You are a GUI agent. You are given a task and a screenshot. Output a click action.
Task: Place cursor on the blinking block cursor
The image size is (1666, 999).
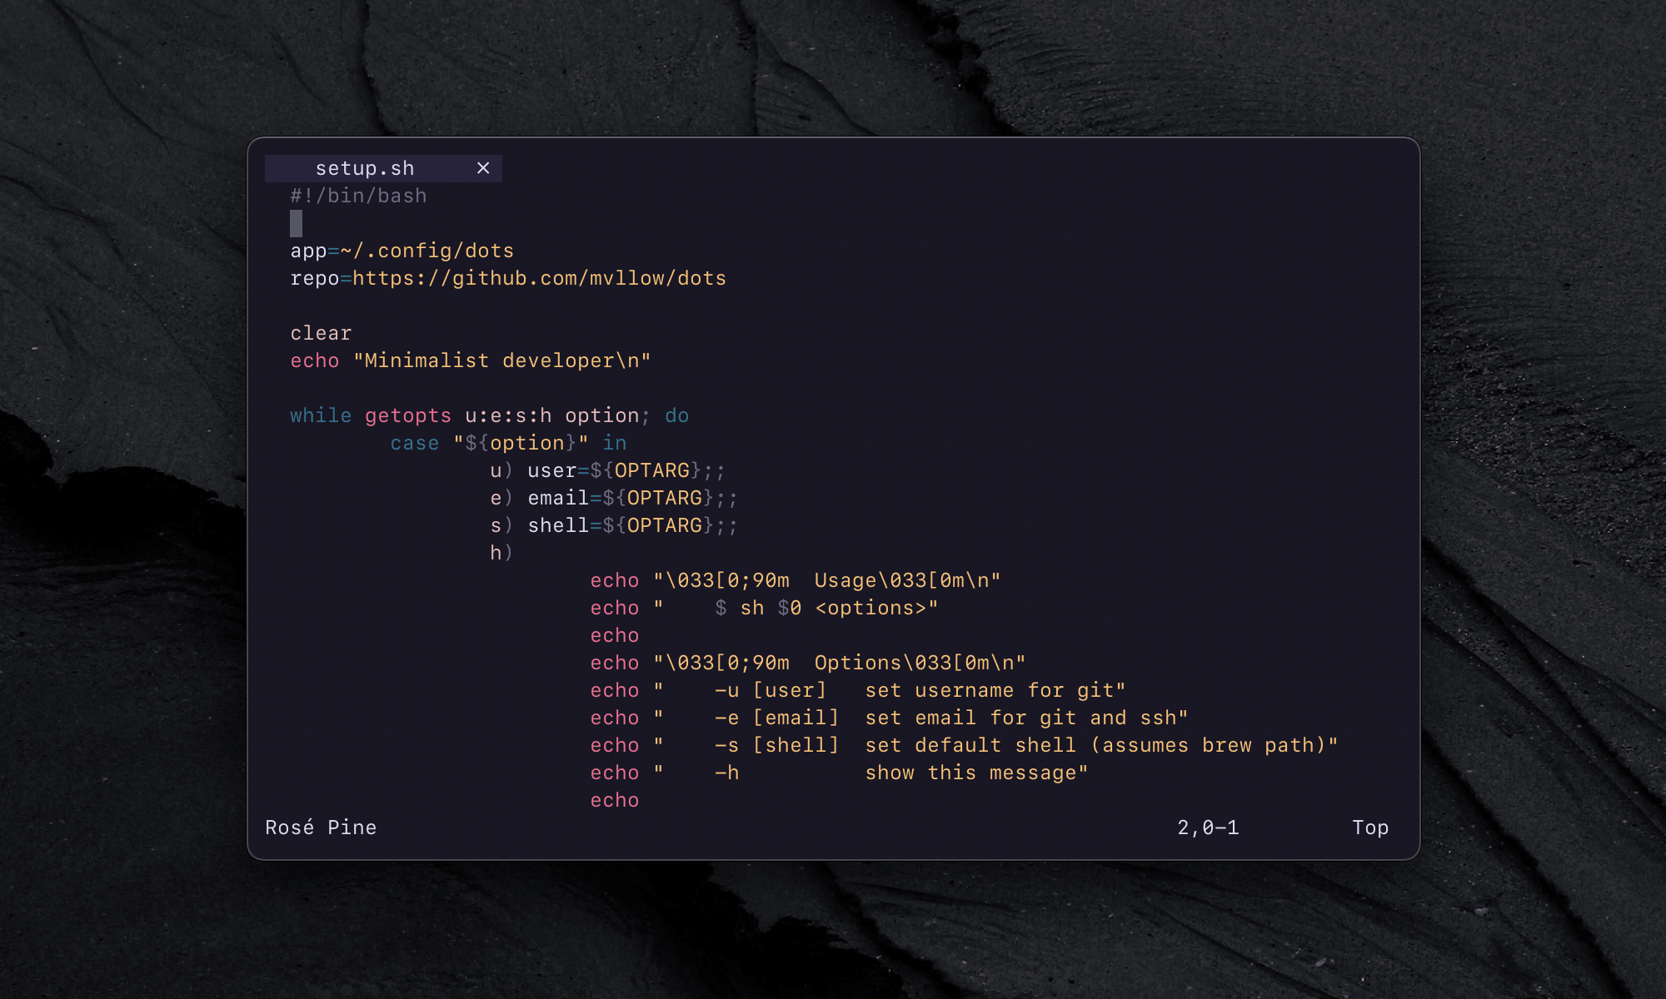[x=297, y=222]
